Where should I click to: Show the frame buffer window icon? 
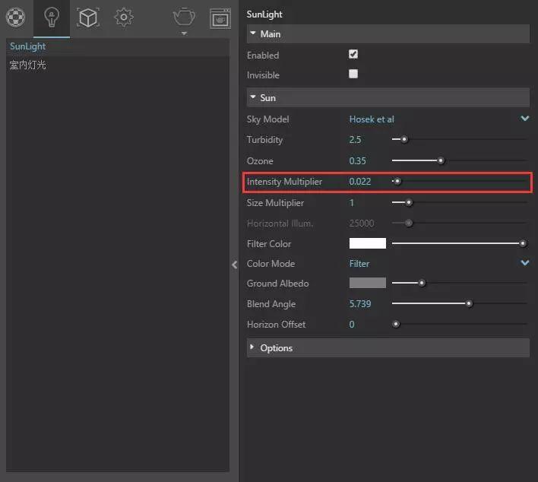(x=220, y=18)
